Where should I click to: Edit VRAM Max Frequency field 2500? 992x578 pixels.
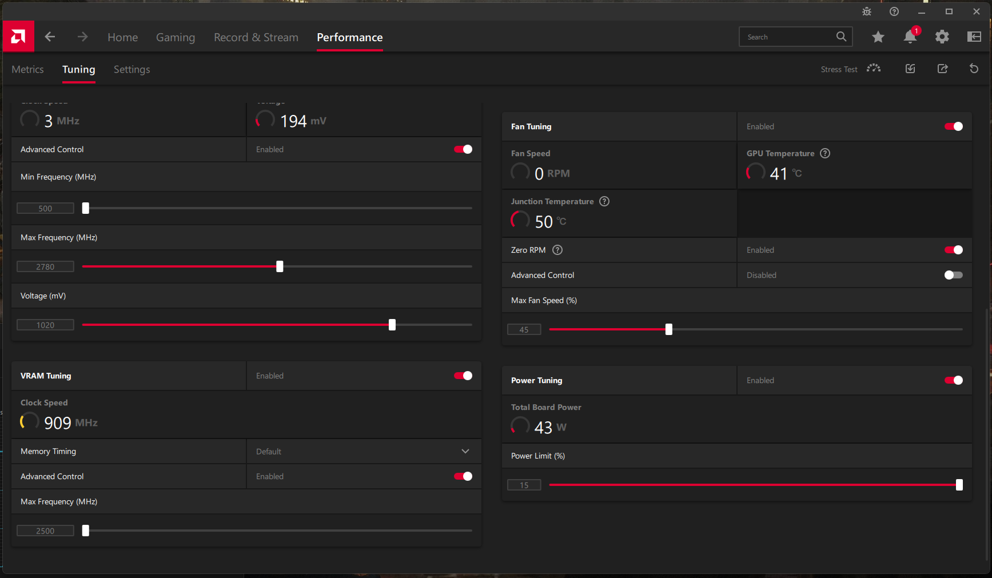(45, 531)
